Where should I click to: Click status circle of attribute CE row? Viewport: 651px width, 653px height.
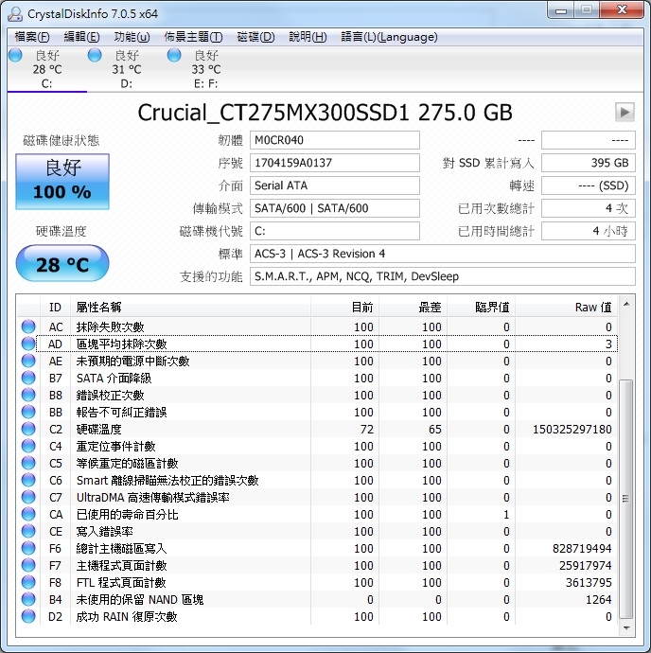(x=28, y=532)
